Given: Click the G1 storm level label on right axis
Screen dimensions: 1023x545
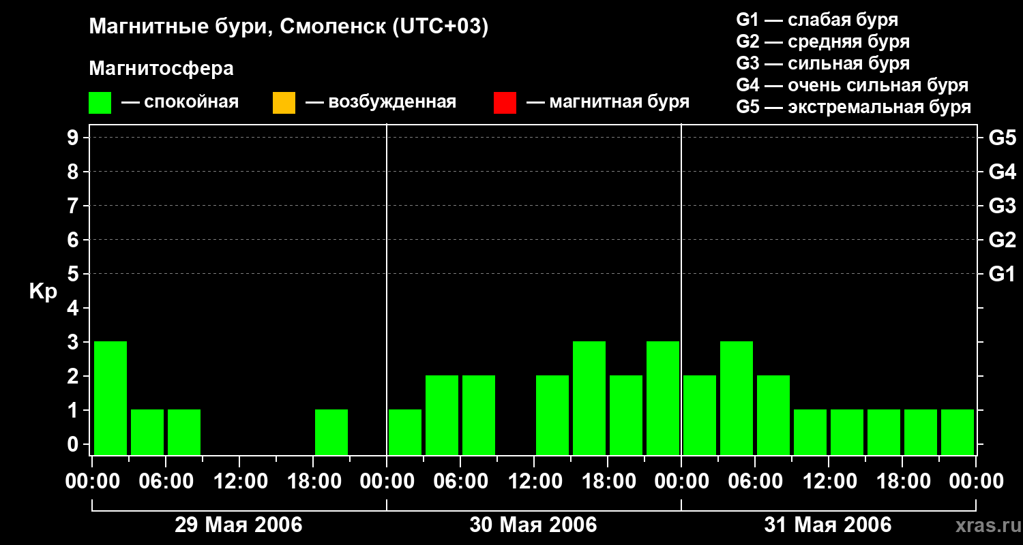Looking at the screenshot, I should pos(1002,275).
